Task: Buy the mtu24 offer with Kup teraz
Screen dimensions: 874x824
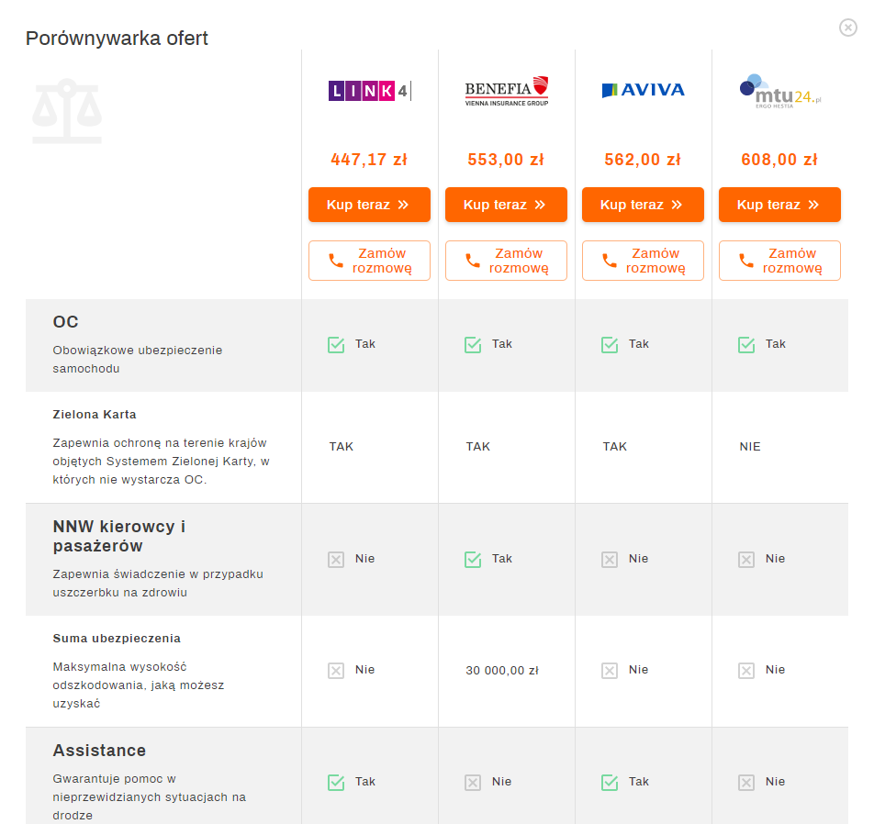Action: (x=779, y=205)
